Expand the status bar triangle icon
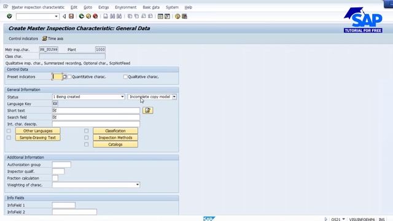Image resolution: width=393 pixels, height=221 pixels. pyautogui.click(x=325, y=219)
